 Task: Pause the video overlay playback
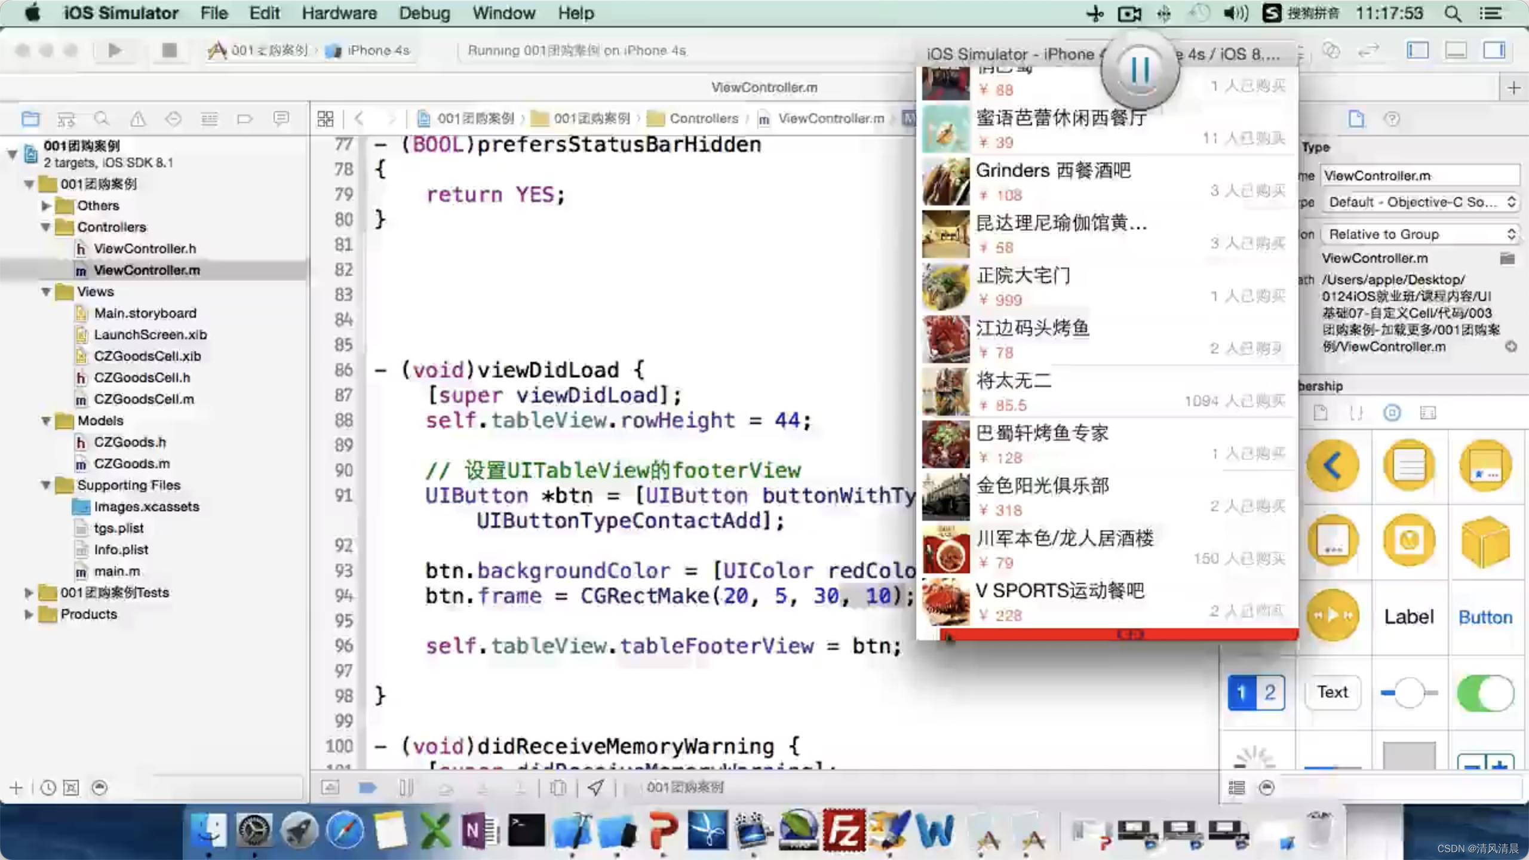click(x=1140, y=70)
